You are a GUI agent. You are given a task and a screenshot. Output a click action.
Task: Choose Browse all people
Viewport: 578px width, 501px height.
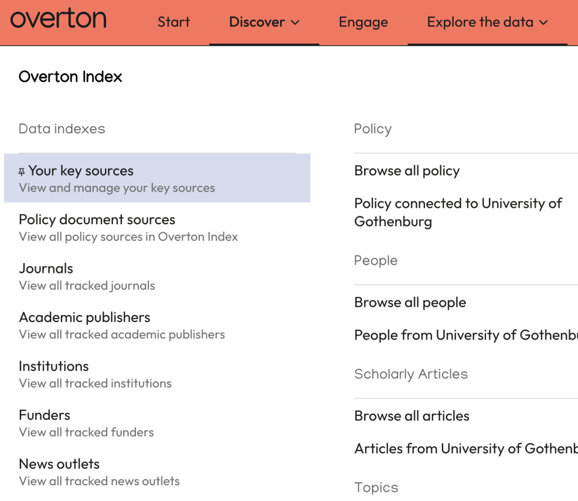[410, 302]
